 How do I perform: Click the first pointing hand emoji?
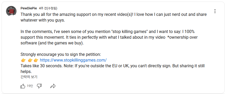pos(24,60)
